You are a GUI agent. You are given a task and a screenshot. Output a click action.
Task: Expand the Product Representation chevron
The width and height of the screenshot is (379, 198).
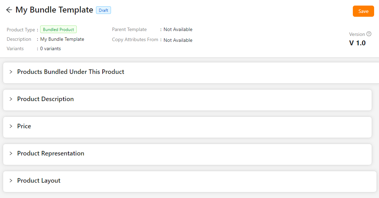click(x=11, y=153)
